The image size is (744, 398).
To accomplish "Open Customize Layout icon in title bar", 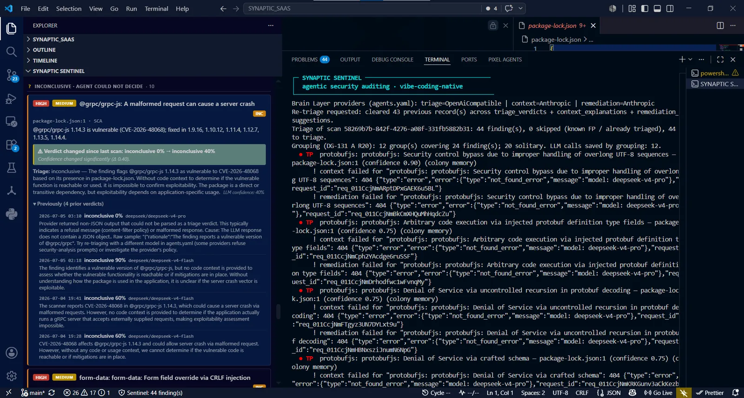I will (x=632, y=8).
